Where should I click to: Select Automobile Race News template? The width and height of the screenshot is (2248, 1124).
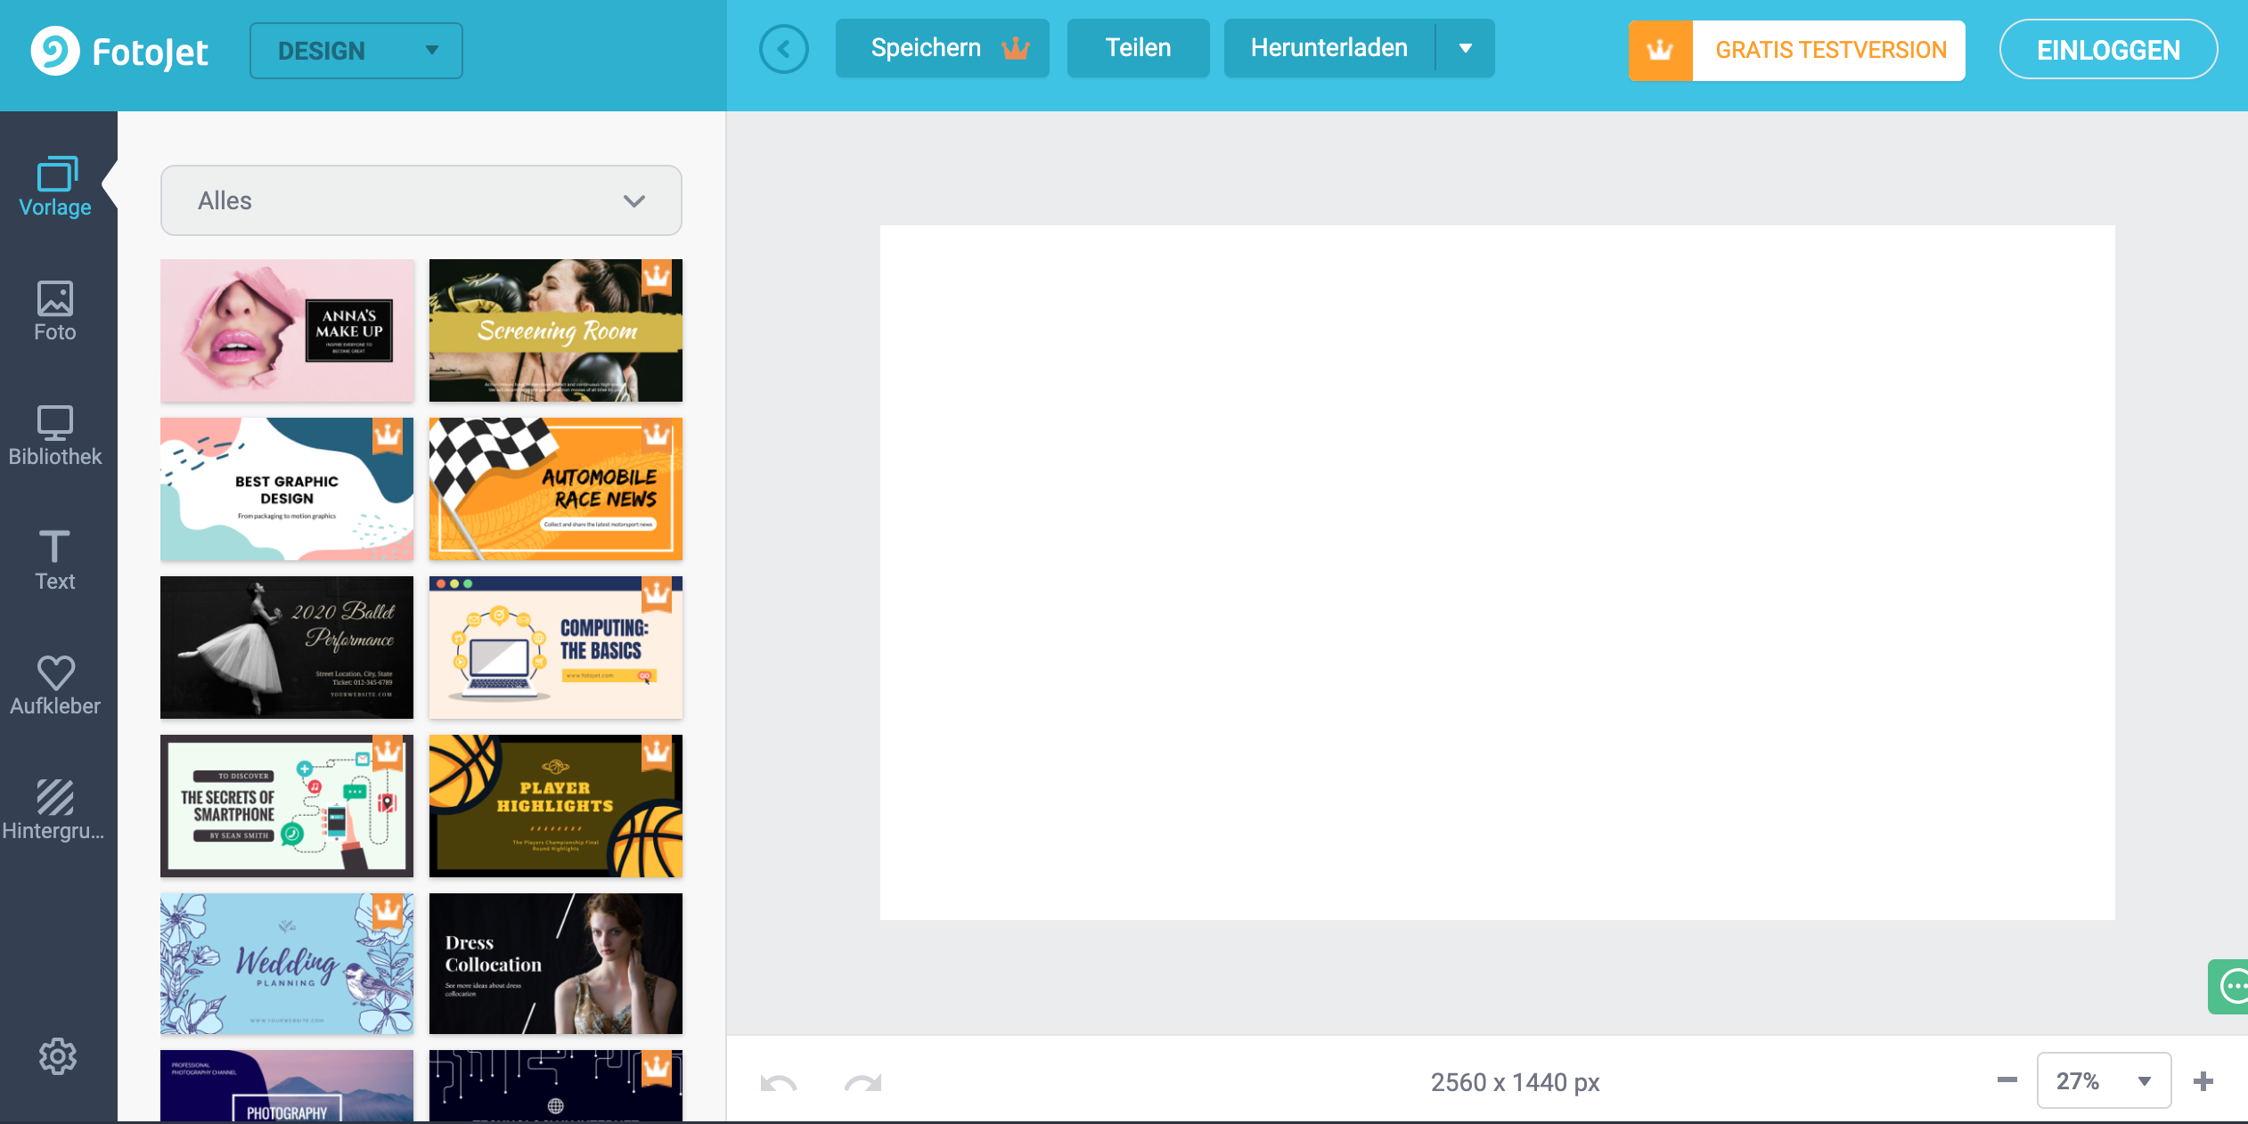tap(556, 489)
